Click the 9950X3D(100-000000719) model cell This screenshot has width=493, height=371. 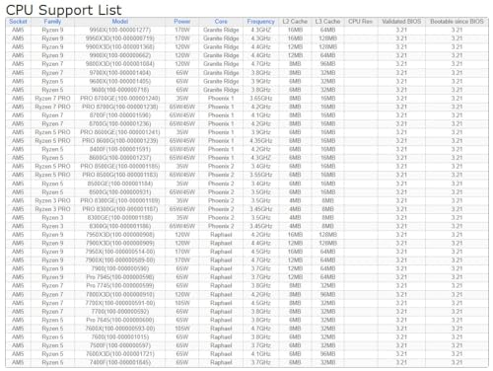(120, 38)
